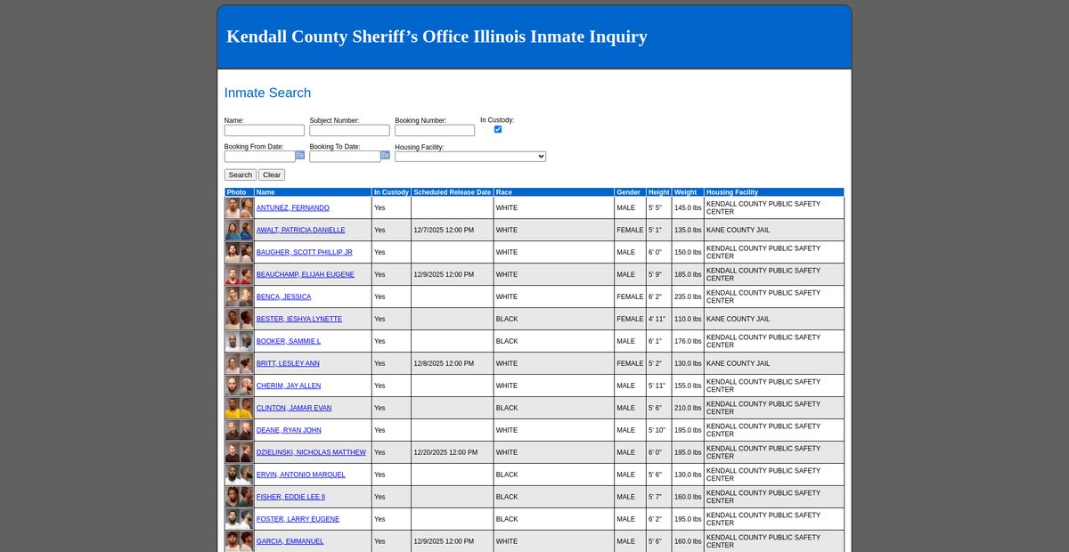Click photo thumbnail for DZIELINSKI, NICHOLAS
The width and height of the screenshot is (1069, 552).
tap(240, 452)
